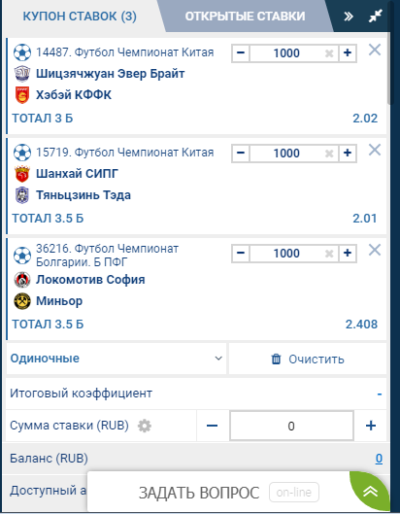This screenshot has width=400, height=514.
Task: Expand the panel using double chevron icon
Action: tap(349, 17)
